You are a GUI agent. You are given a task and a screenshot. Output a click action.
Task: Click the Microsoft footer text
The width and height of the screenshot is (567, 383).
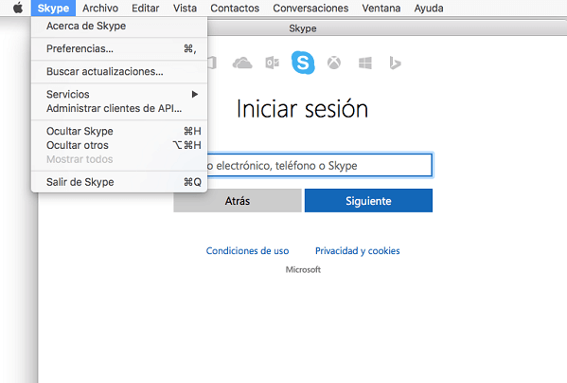(303, 269)
